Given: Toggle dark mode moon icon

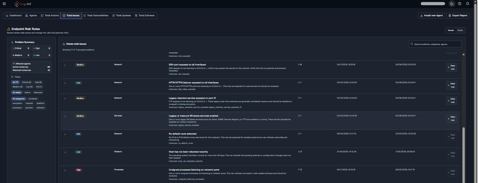Looking at the screenshot, I should 452,4.
